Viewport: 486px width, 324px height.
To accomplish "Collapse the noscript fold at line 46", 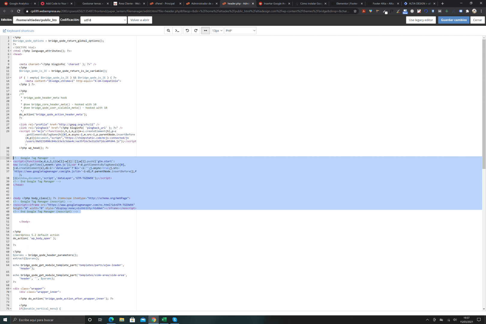I will coord(11,205).
